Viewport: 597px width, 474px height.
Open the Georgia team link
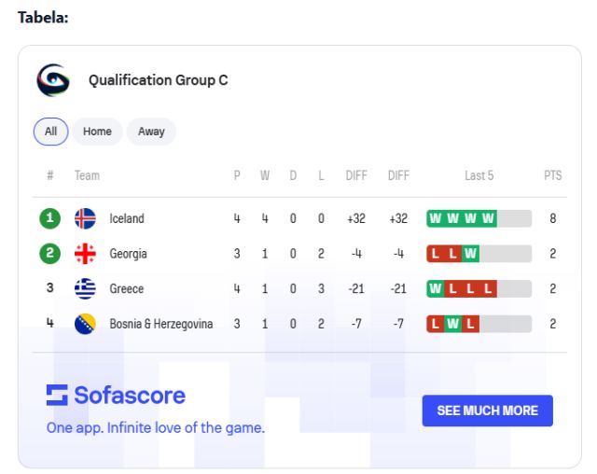pos(128,254)
